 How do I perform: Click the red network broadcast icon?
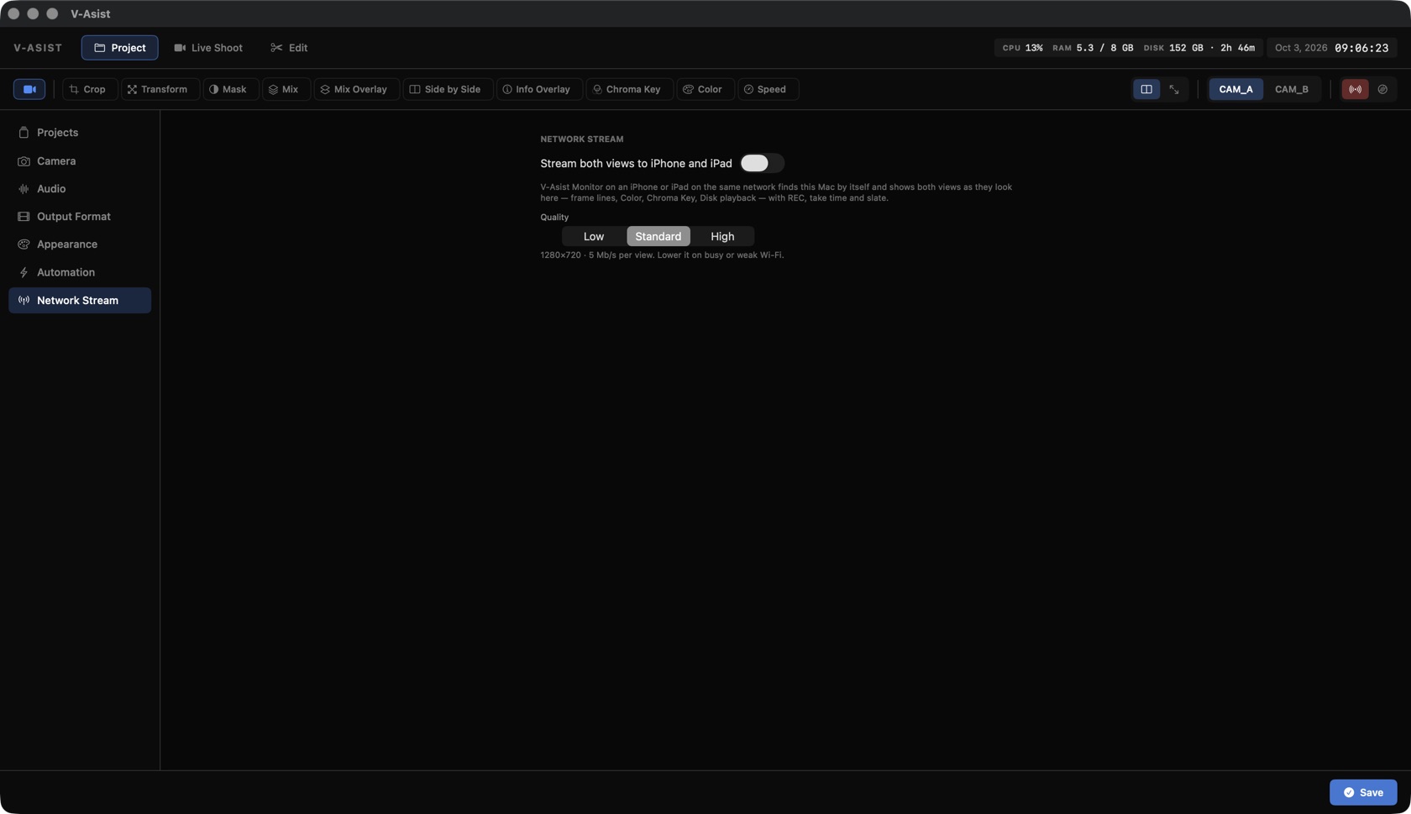coord(1356,89)
